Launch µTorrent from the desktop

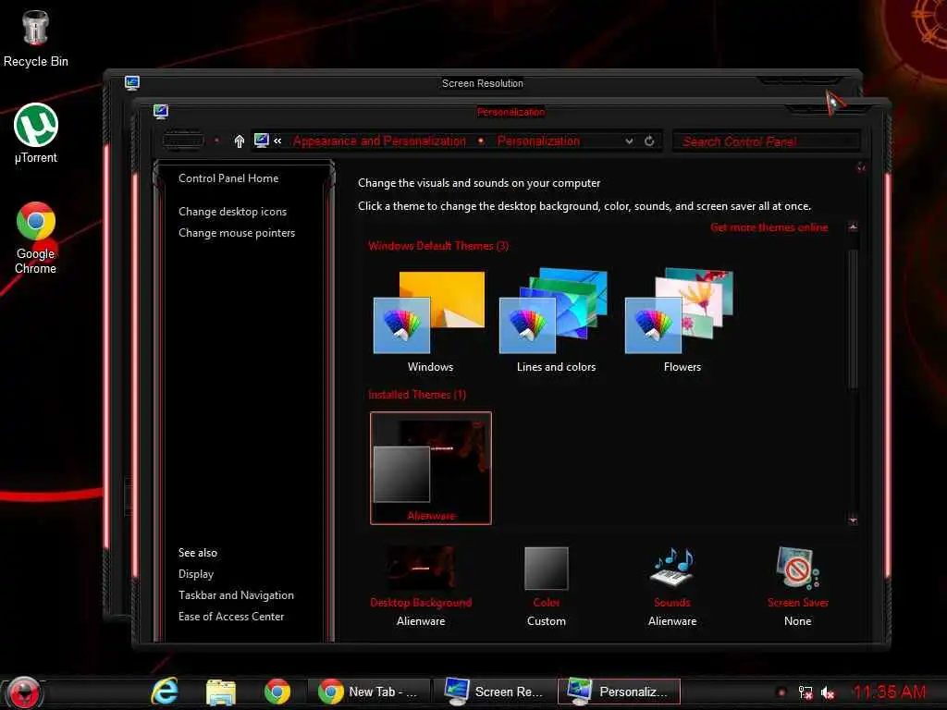(x=36, y=133)
